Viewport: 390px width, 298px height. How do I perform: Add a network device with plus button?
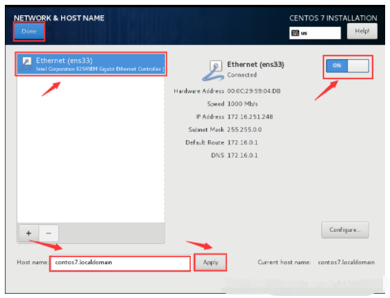tap(29, 233)
